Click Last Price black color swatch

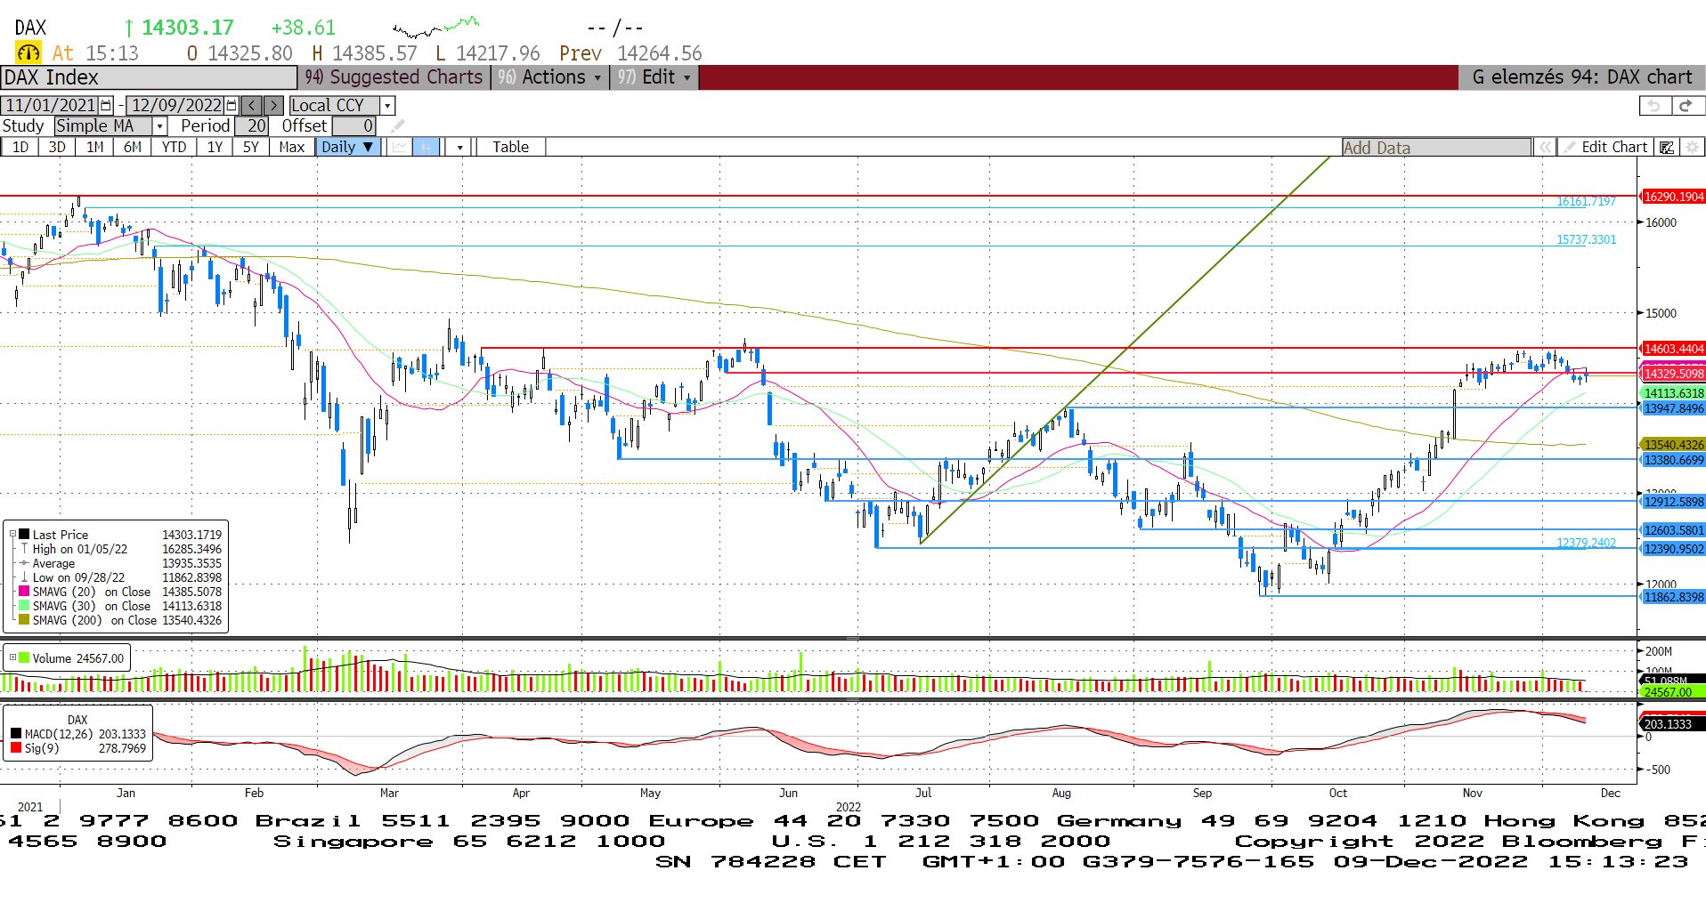click(x=24, y=535)
